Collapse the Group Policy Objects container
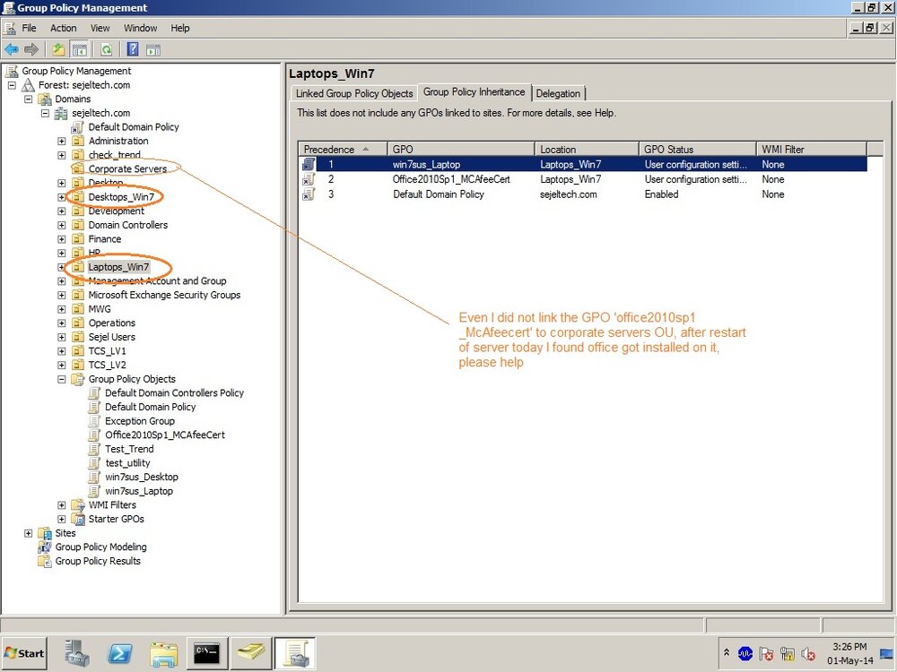897x672 pixels. tap(62, 379)
